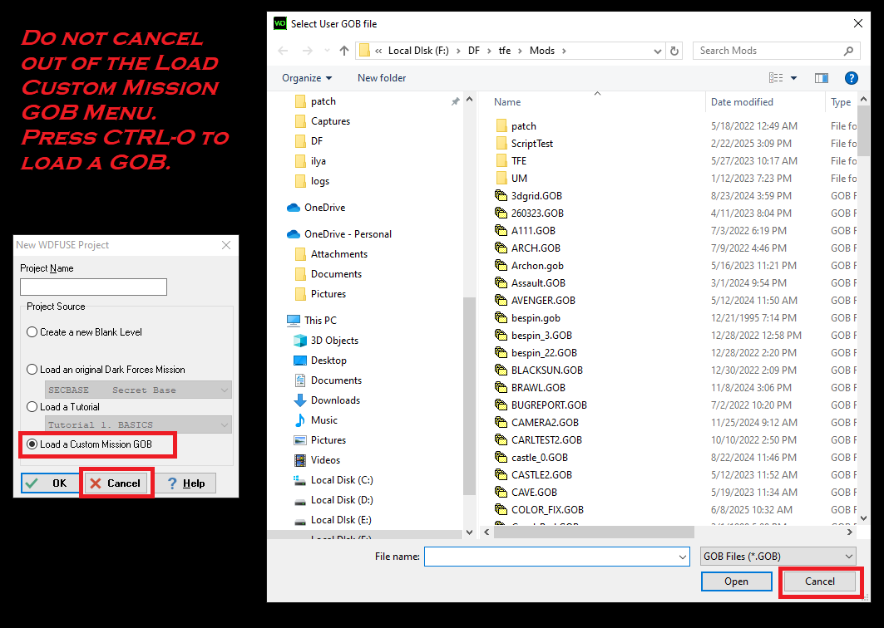Open the Organize dropdown menu
Viewport: 884px width, 628px height.
(x=307, y=78)
